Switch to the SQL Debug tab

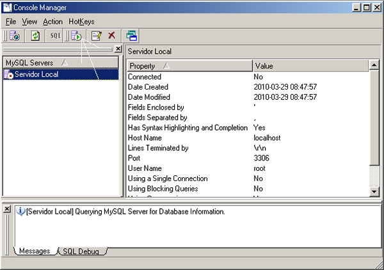[81, 251]
